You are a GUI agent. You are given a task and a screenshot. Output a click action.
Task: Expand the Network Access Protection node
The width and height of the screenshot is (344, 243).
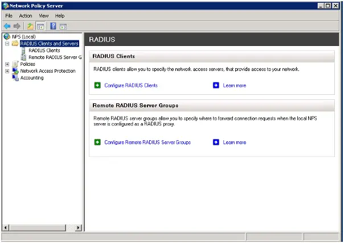[7, 71]
